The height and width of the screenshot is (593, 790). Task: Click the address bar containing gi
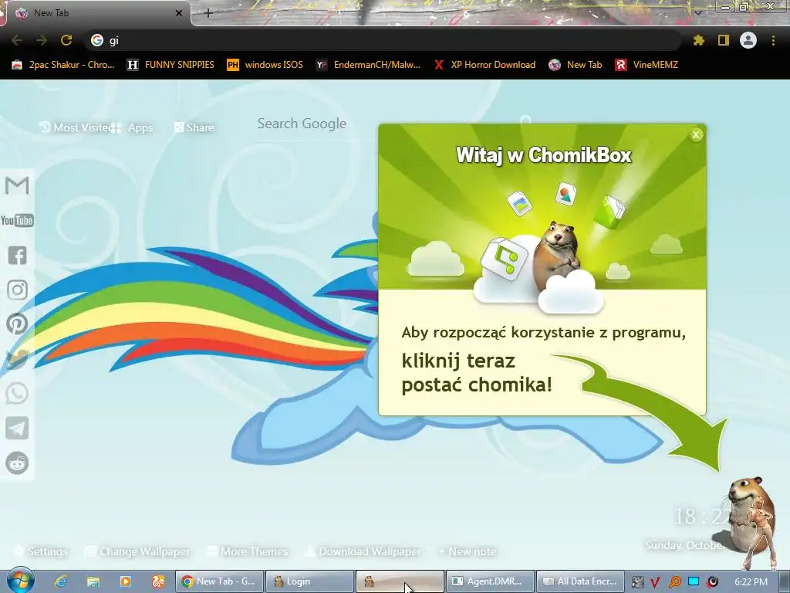click(383, 40)
